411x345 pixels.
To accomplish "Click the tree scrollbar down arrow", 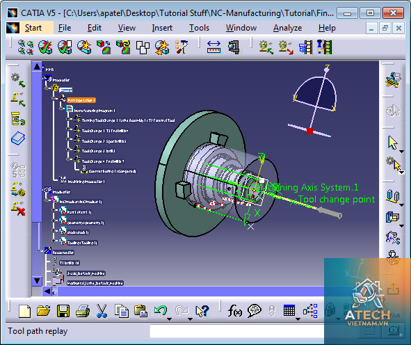I will 37,281.
